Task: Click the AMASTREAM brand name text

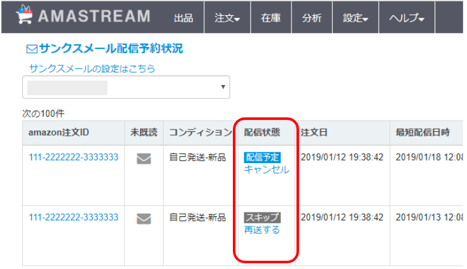Action: coord(94,16)
